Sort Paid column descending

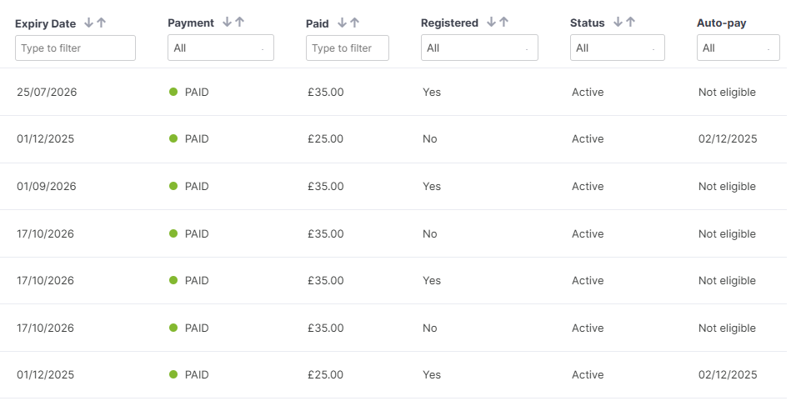343,23
